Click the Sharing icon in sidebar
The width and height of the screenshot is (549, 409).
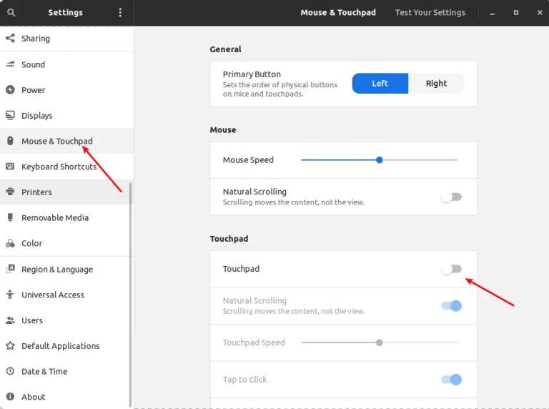10,38
